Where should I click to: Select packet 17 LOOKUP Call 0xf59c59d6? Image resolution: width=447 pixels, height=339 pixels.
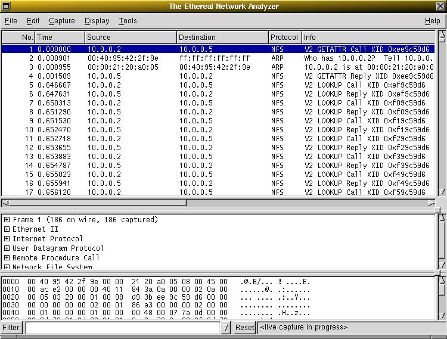(x=218, y=192)
